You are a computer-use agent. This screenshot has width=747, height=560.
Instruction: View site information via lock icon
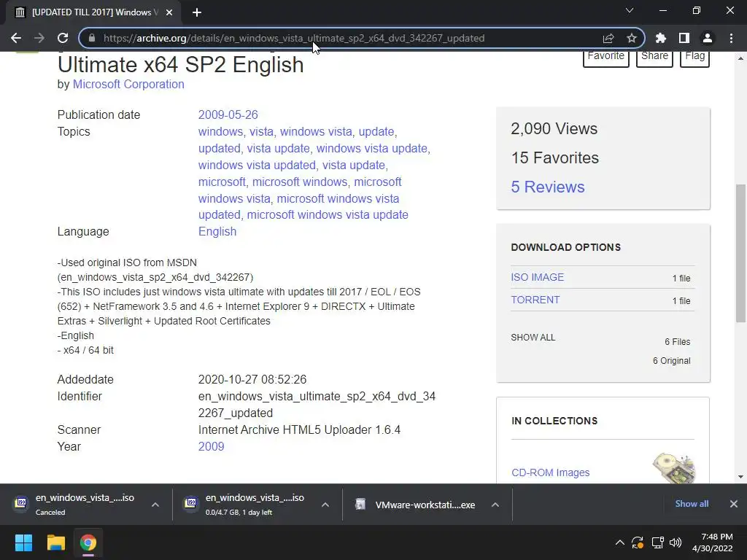(x=92, y=38)
